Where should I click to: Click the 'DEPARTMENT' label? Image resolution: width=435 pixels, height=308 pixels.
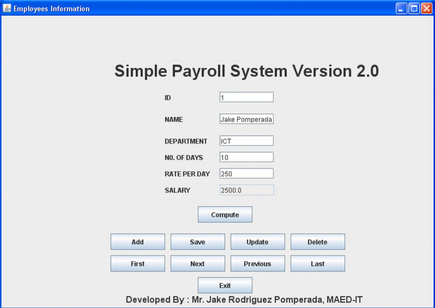[x=186, y=141]
